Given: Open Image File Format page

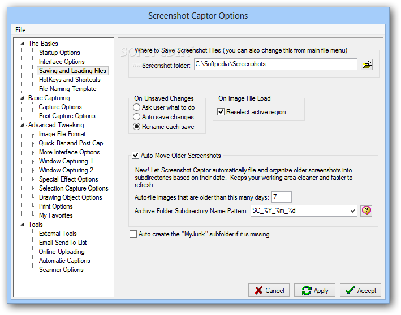Looking at the screenshot, I should 62,134.
